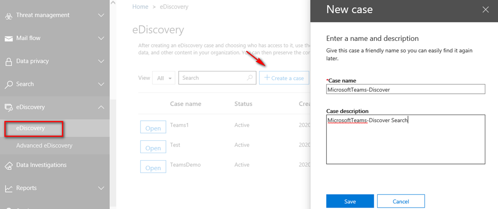The height and width of the screenshot is (209, 498).
Task: Click the Test case name text
Action: [x=175, y=145]
